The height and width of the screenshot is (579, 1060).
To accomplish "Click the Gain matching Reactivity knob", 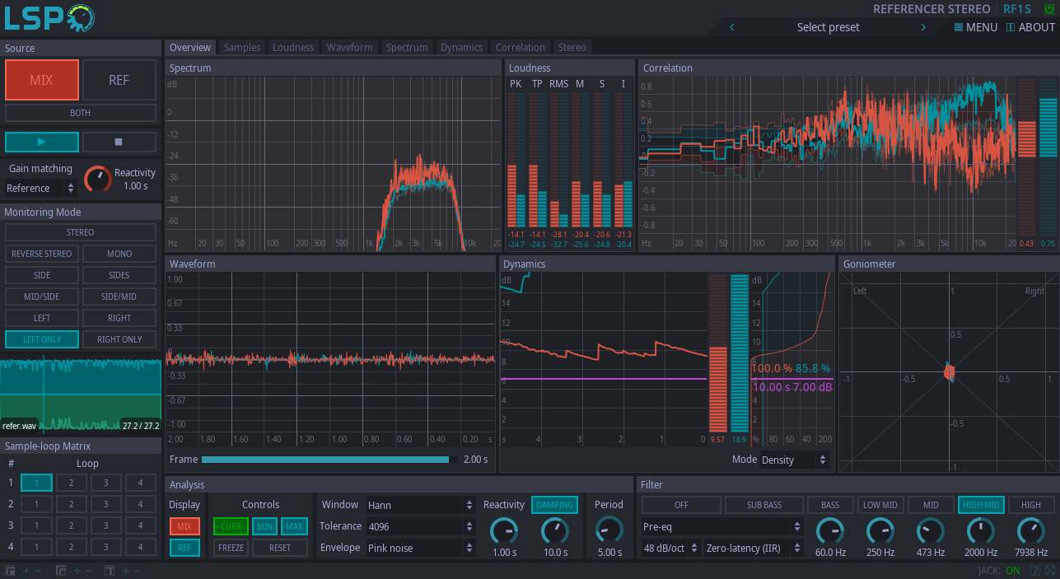I will [97, 179].
